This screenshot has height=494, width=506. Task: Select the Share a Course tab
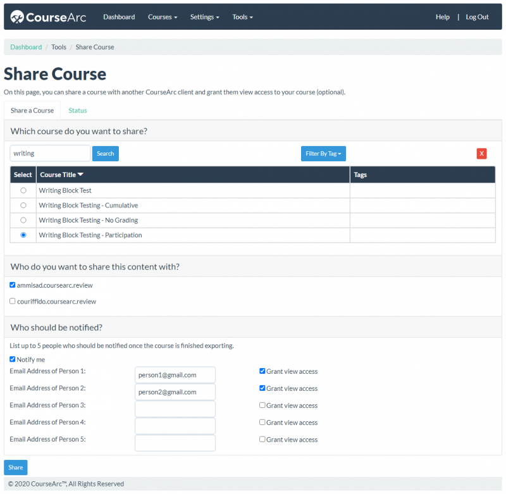point(32,110)
